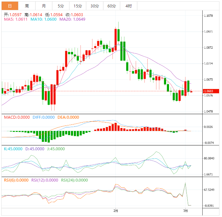Switch to the 4时 four-hour tab
222x217 pixels.
pos(128,6)
